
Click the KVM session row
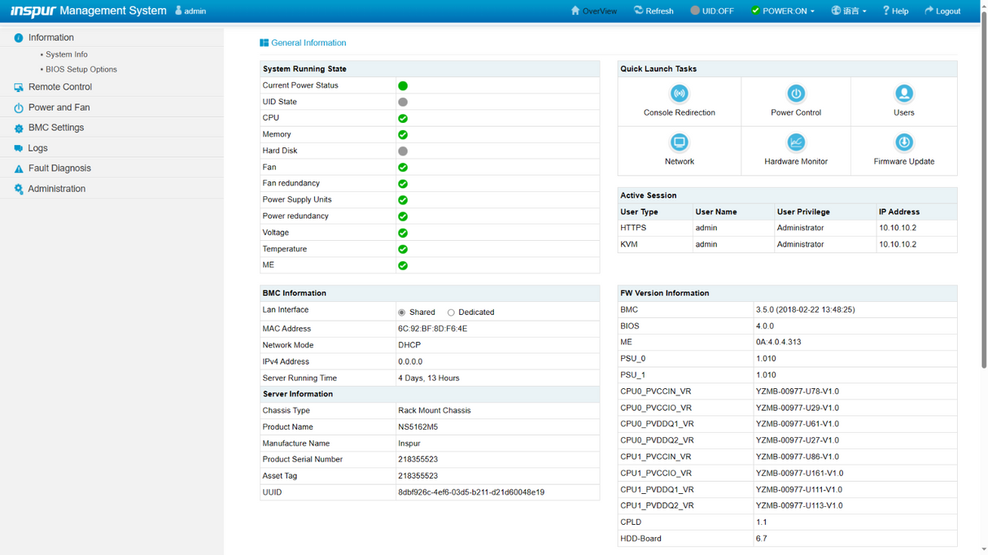[x=787, y=244]
